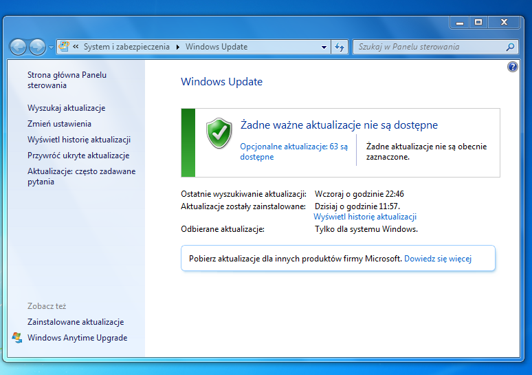
Task: Expand arrow after System i zabezpieczenia
Action: point(178,47)
